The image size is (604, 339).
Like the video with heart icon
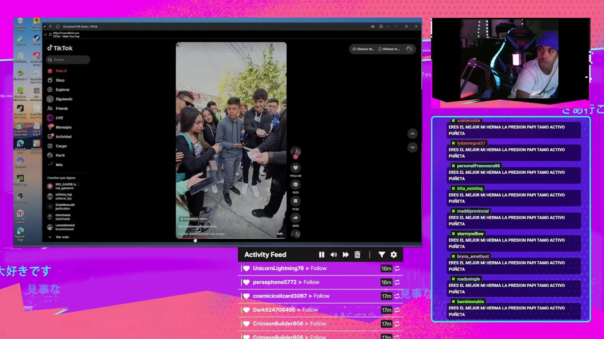pyautogui.click(x=295, y=168)
